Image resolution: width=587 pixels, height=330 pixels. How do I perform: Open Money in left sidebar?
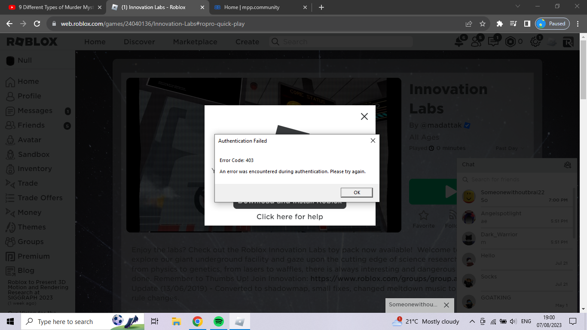coord(29,212)
